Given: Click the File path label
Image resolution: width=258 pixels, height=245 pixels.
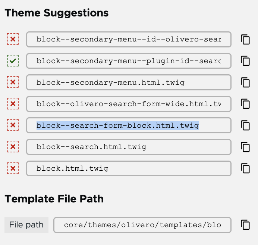Looking at the screenshot, I should tap(26, 225).
